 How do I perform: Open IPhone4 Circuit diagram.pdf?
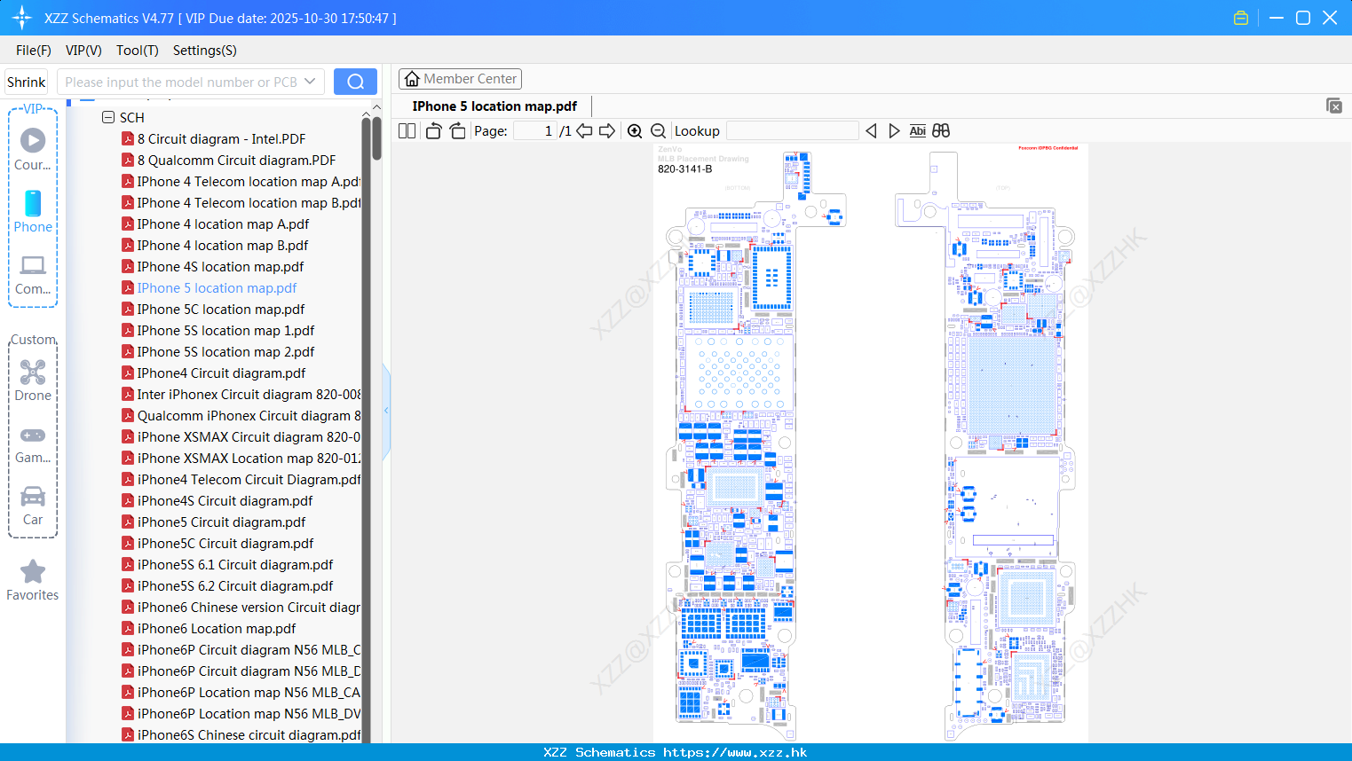pos(221,373)
